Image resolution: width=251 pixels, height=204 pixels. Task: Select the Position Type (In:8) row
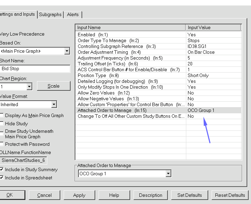coord(158,75)
